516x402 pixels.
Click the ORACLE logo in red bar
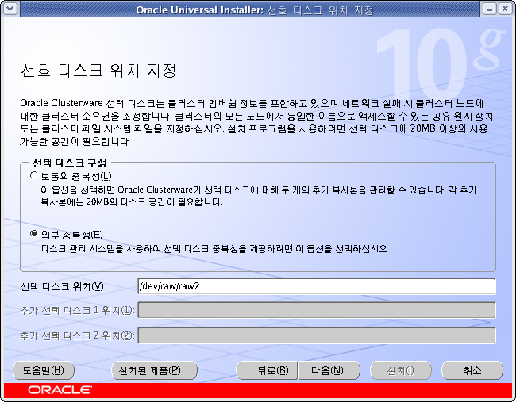coord(60,390)
